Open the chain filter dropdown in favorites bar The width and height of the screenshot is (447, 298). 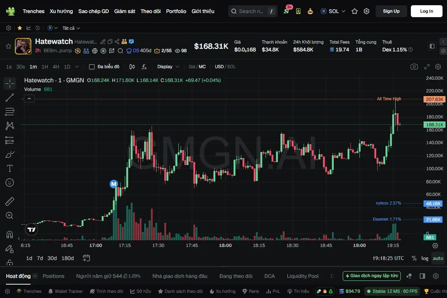(53, 28)
